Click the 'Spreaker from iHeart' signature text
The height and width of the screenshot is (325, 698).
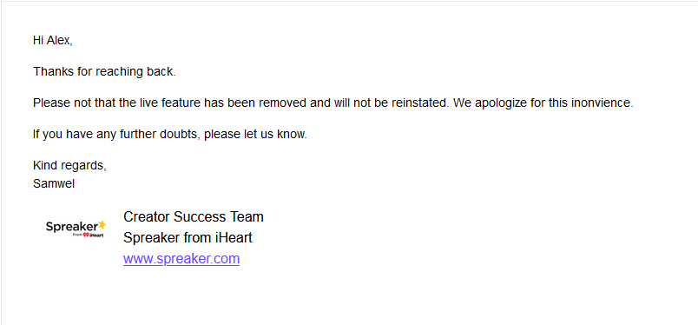[x=188, y=238]
